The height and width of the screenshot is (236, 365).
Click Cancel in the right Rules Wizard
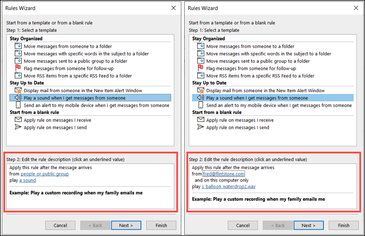[243, 225]
